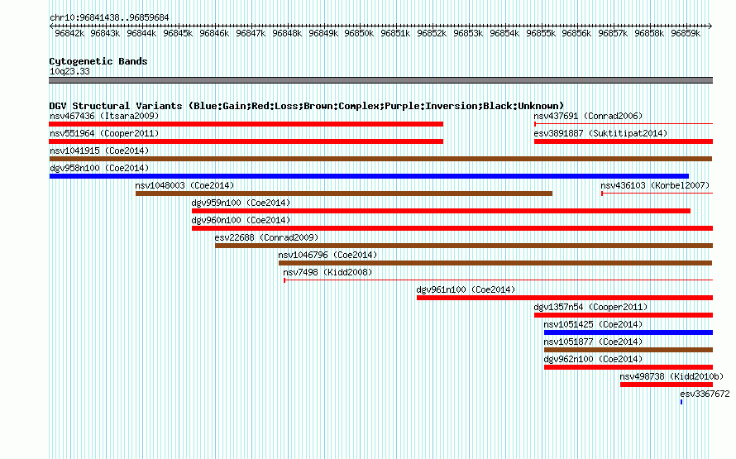Screen dimensions: 736x459
Task: Select the red nsv467436 loss bar
Action: click(246, 124)
